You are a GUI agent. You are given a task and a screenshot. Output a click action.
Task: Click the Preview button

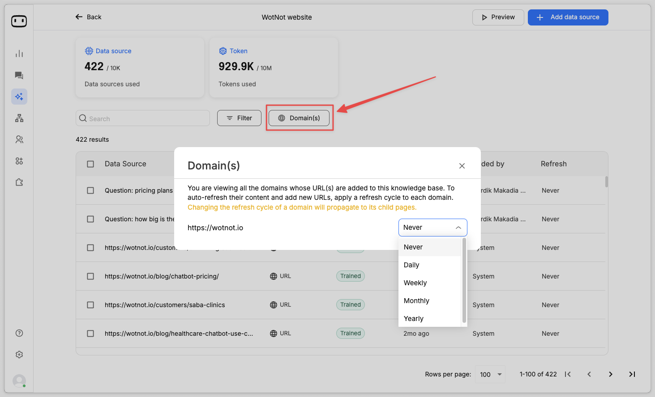coord(498,17)
